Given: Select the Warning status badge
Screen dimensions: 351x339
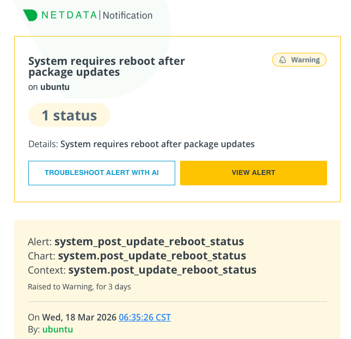Looking at the screenshot, I should pyautogui.click(x=299, y=60).
